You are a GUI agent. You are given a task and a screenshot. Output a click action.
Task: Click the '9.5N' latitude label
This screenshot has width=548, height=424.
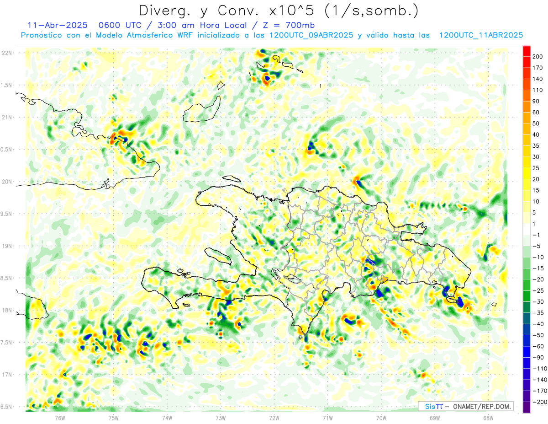coord(7,214)
